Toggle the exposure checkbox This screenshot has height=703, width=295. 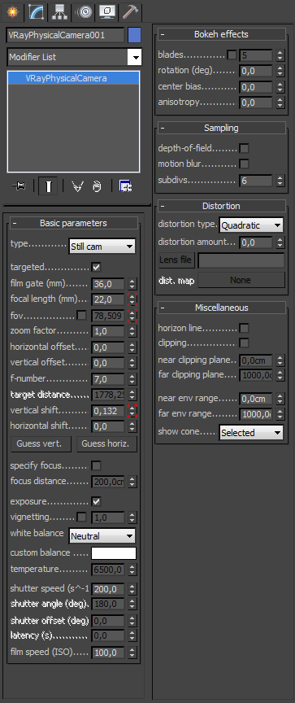(x=96, y=501)
